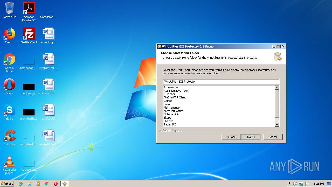Click the 3:26 PM system clock

(x=319, y=184)
